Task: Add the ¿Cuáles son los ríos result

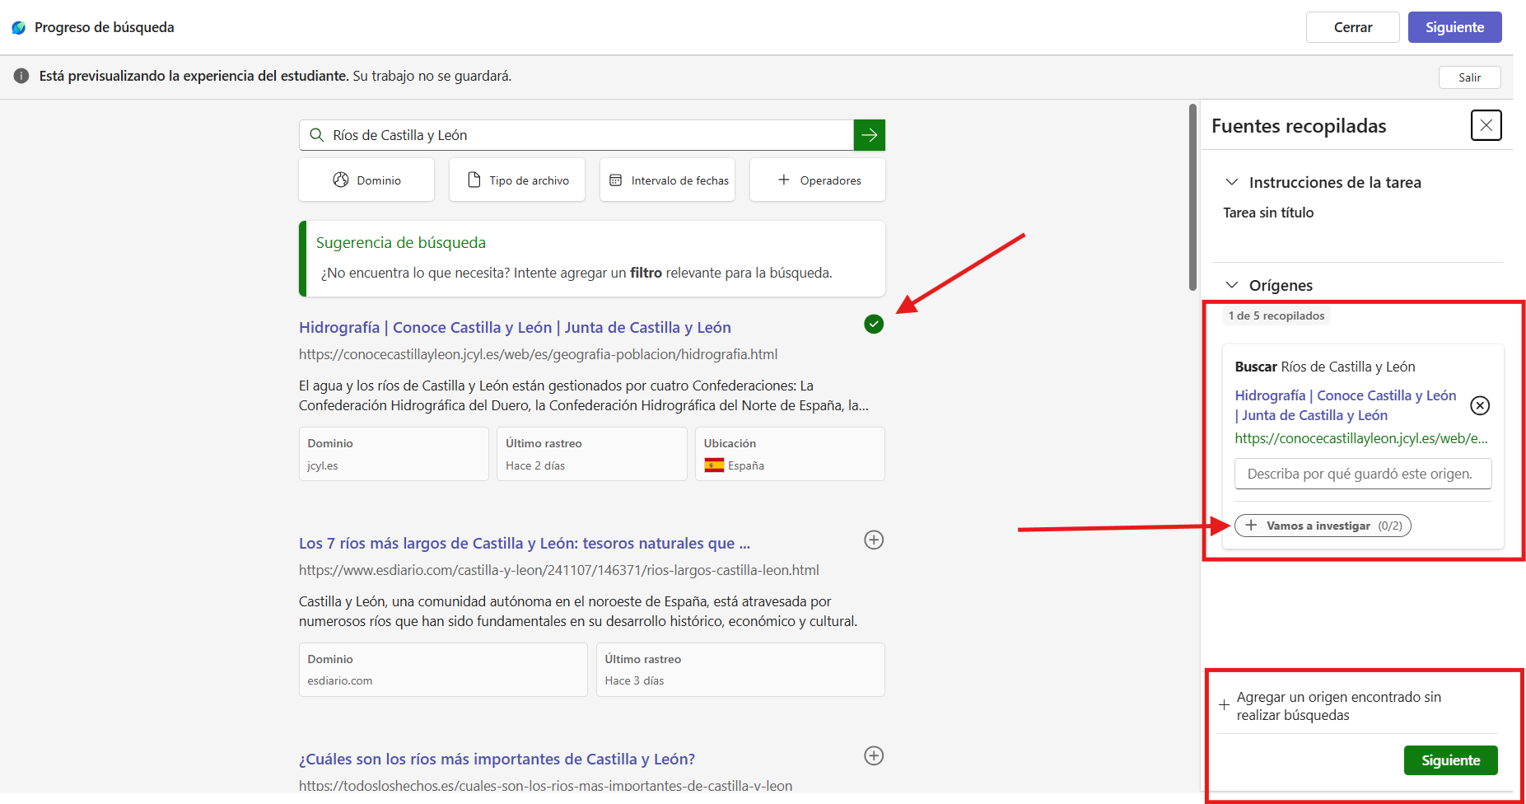Action: (874, 755)
